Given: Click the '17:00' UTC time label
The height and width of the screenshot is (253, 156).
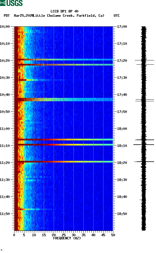Looking at the screenshot, I should (x=122, y=27).
